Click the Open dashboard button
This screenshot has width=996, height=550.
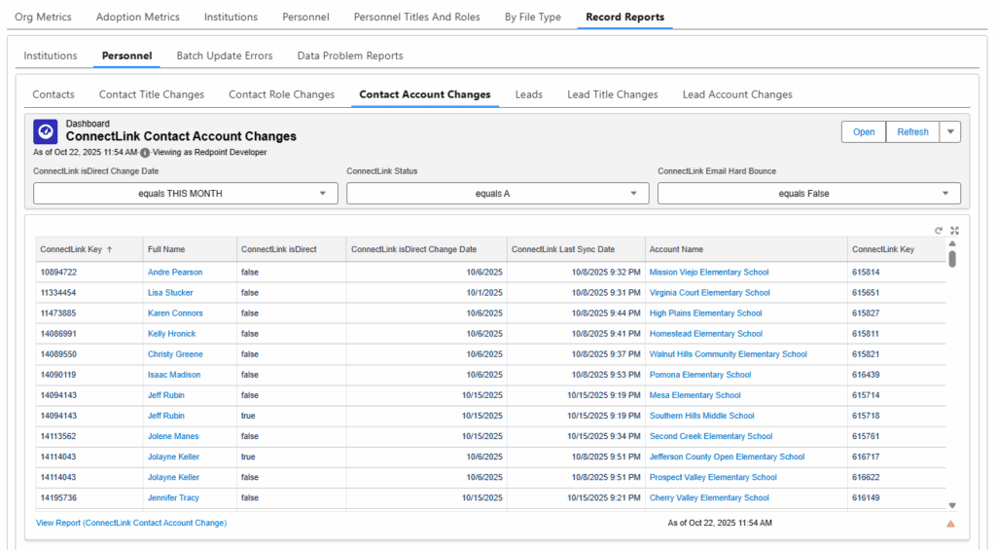864,132
